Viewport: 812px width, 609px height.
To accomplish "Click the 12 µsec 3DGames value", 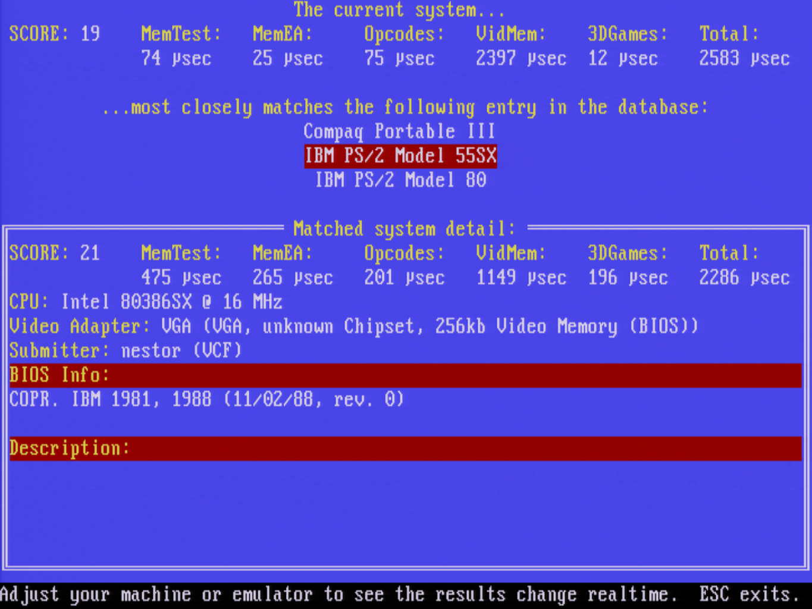I will coord(623,58).
